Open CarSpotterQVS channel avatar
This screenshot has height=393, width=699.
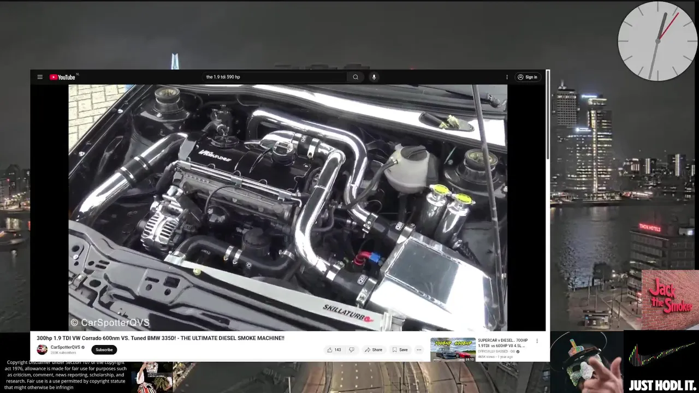(x=42, y=349)
